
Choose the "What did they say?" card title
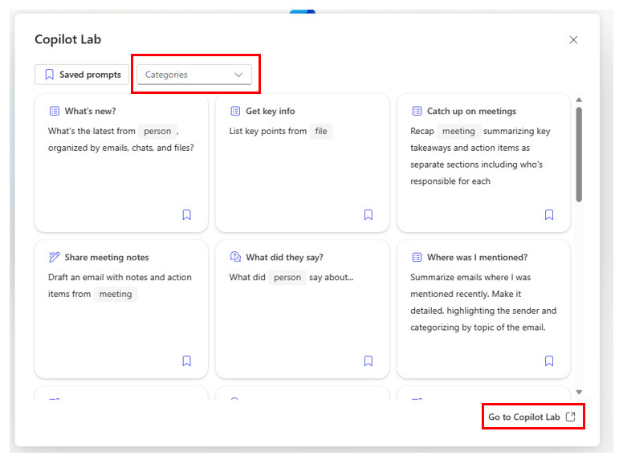[284, 258]
